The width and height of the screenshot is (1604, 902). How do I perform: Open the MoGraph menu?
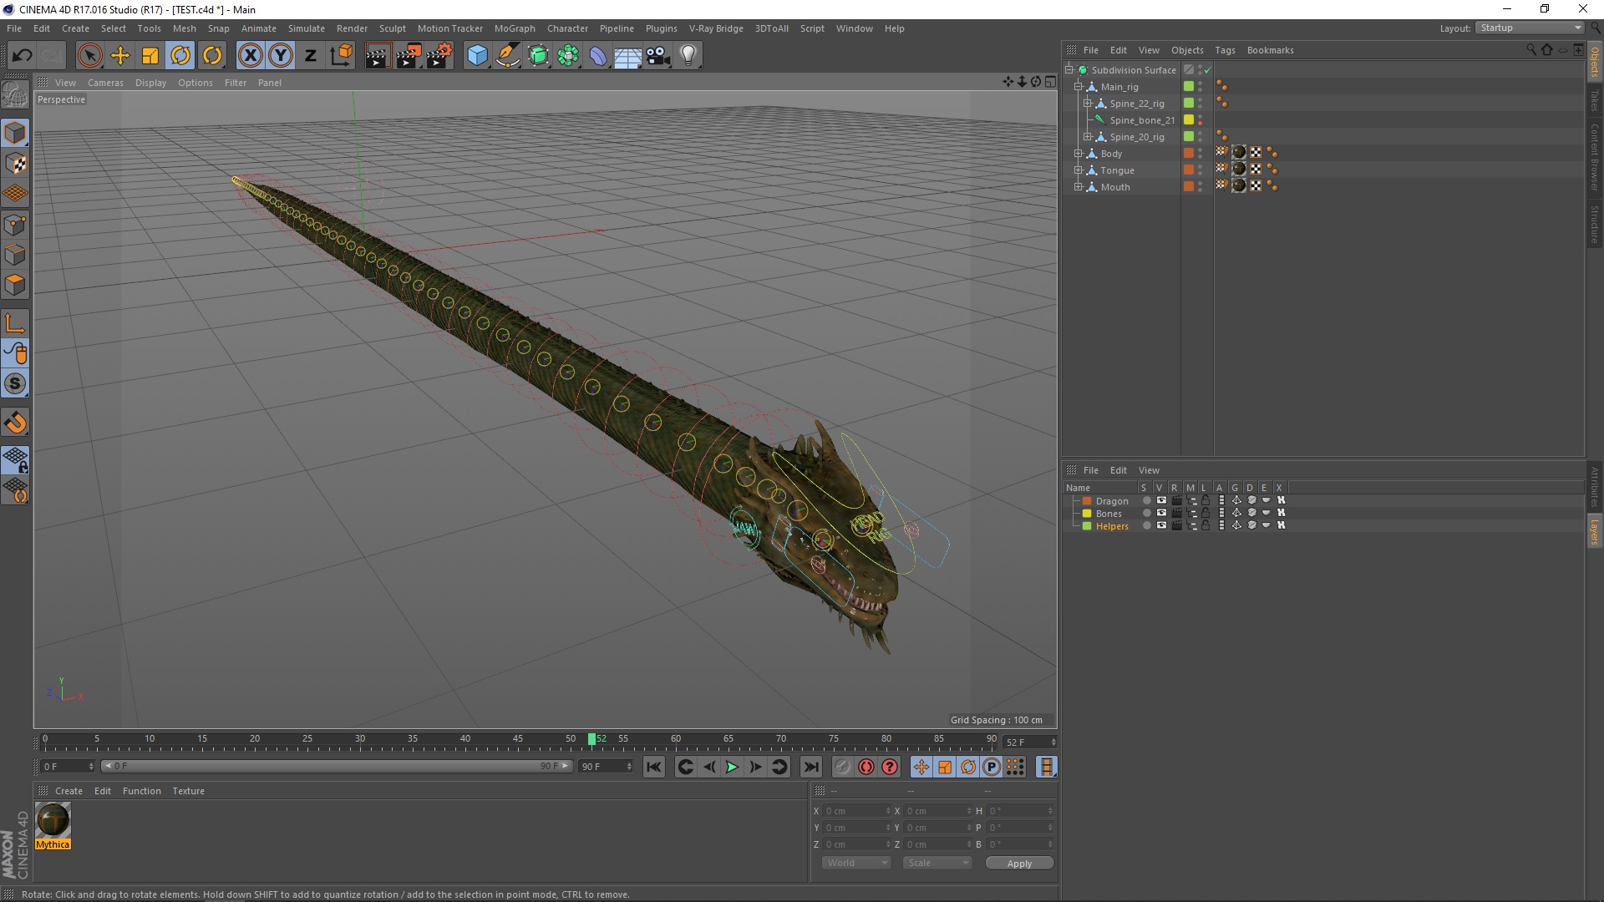514,28
